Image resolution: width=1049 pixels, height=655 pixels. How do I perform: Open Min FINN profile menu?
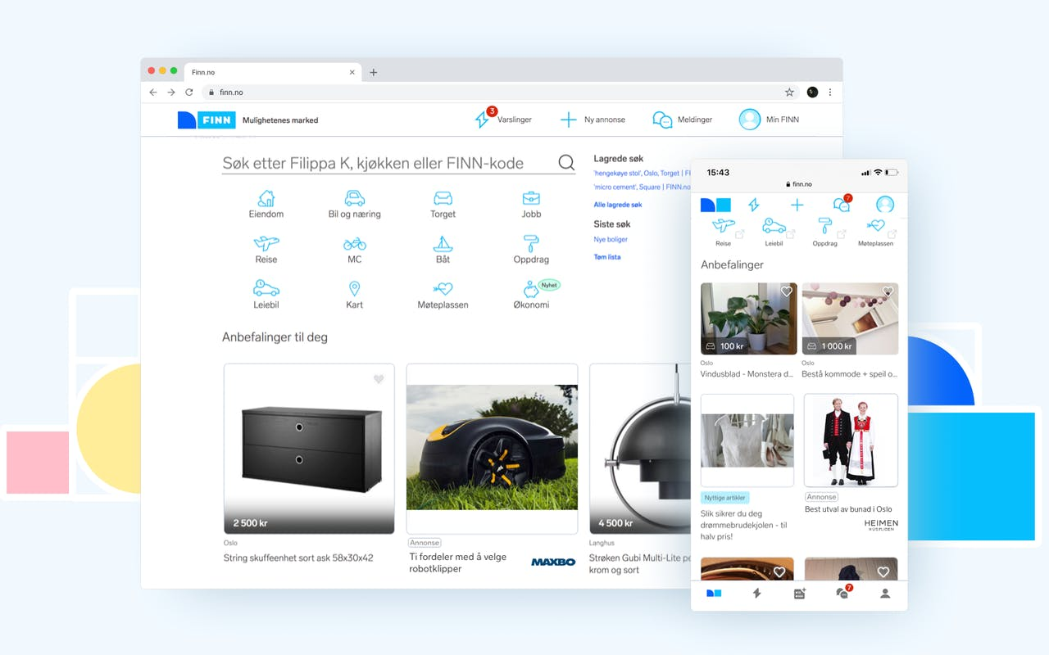pyautogui.click(x=750, y=120)
